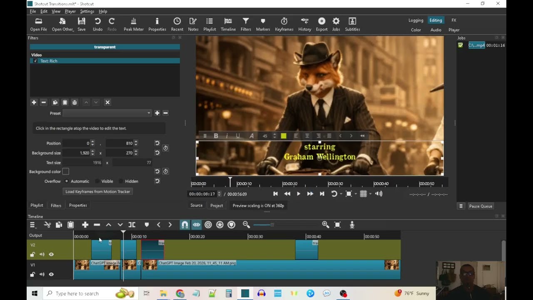The image size is (533, 300).
Task: Lock track V2
Action: (x=32, y=254)
